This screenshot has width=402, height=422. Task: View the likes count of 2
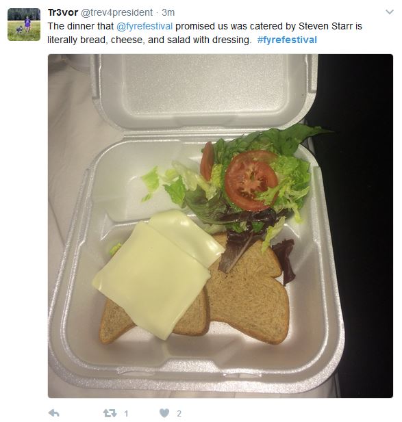[179, 413]
